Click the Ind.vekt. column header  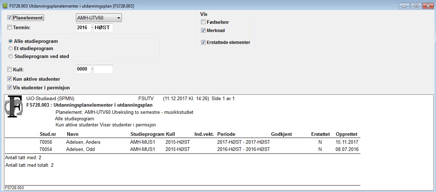coord(204,134)
